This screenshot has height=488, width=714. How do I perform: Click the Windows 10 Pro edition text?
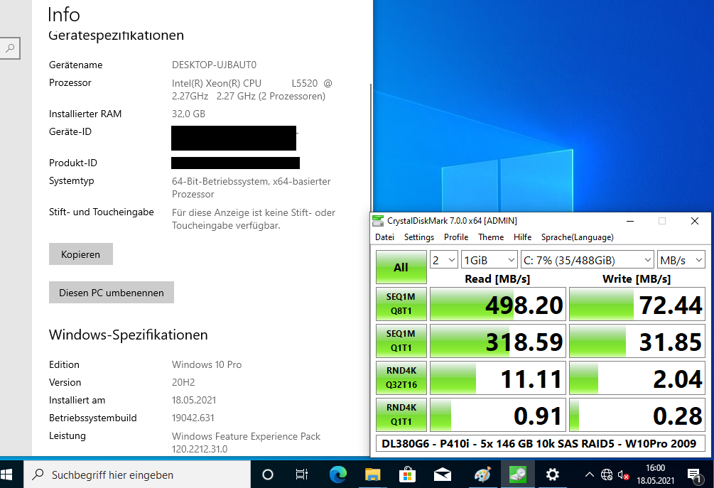[x=207, y=364]
